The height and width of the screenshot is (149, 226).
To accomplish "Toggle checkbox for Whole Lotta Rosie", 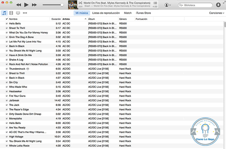I will (x=7, y=146).
